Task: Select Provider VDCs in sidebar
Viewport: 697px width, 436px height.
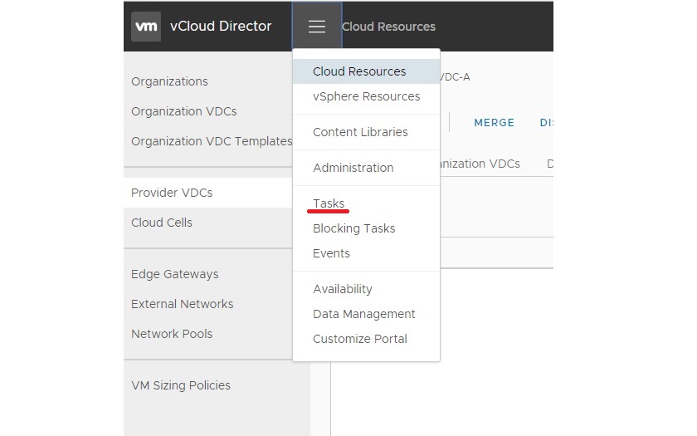Action: pos(172,193)
